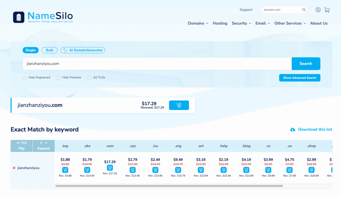
Task: Switch to the Bulk search tab
Action: [50, 50]
